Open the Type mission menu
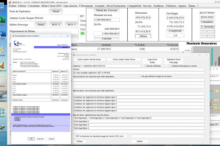This screenshot has height=146, width=220. tap(70, 6)
